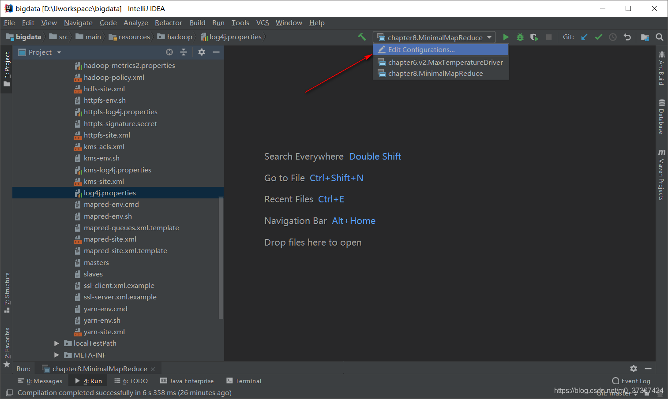Select mapred-site.xml in project tree
This screenshot has width=668, height=399.
[x=105, y=239]
